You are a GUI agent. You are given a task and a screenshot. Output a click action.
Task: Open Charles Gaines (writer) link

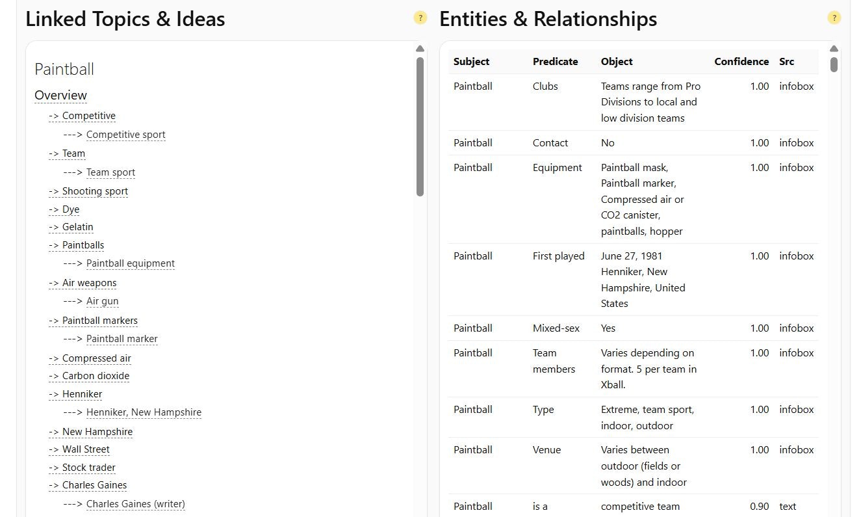click(135, 504)
